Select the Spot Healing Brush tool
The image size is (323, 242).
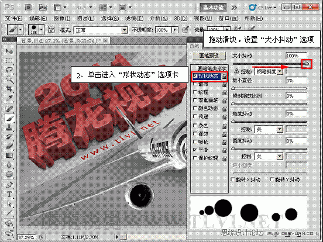(9, 109)
